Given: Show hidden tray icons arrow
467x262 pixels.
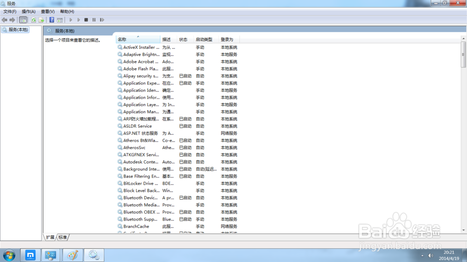Looking at the screenshot, I should (x=422, y=256).
